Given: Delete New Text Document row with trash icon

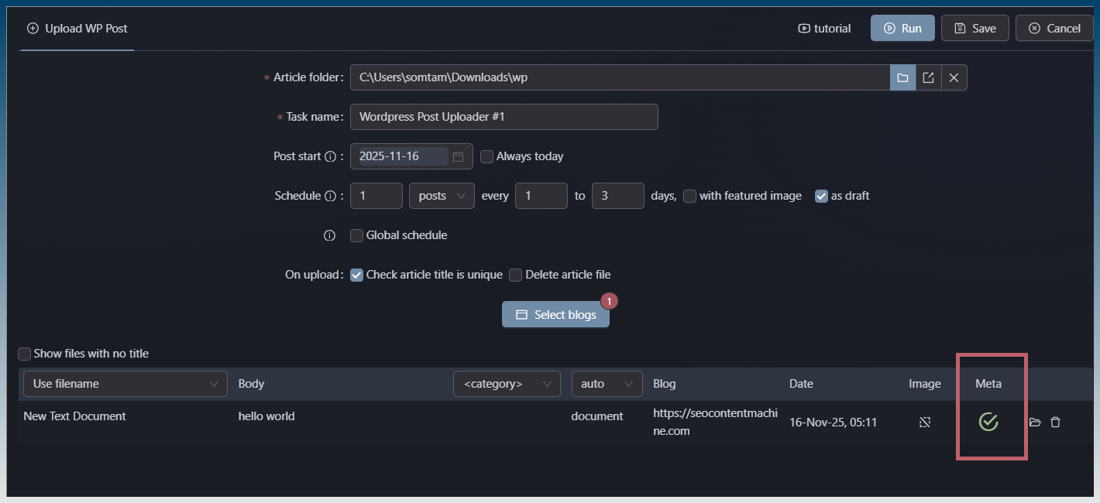Looking at the screenshot, I should click(1055, 423).
